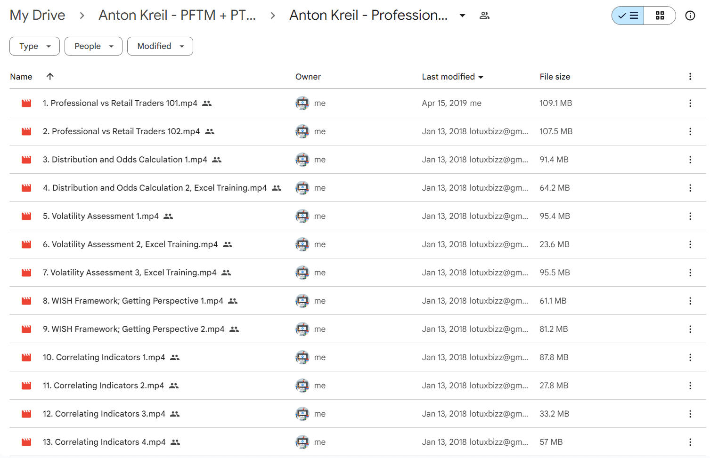Switch to grid layout view
Image resolution: width=710 pixels, height=458 pixels.
(660, 16)
